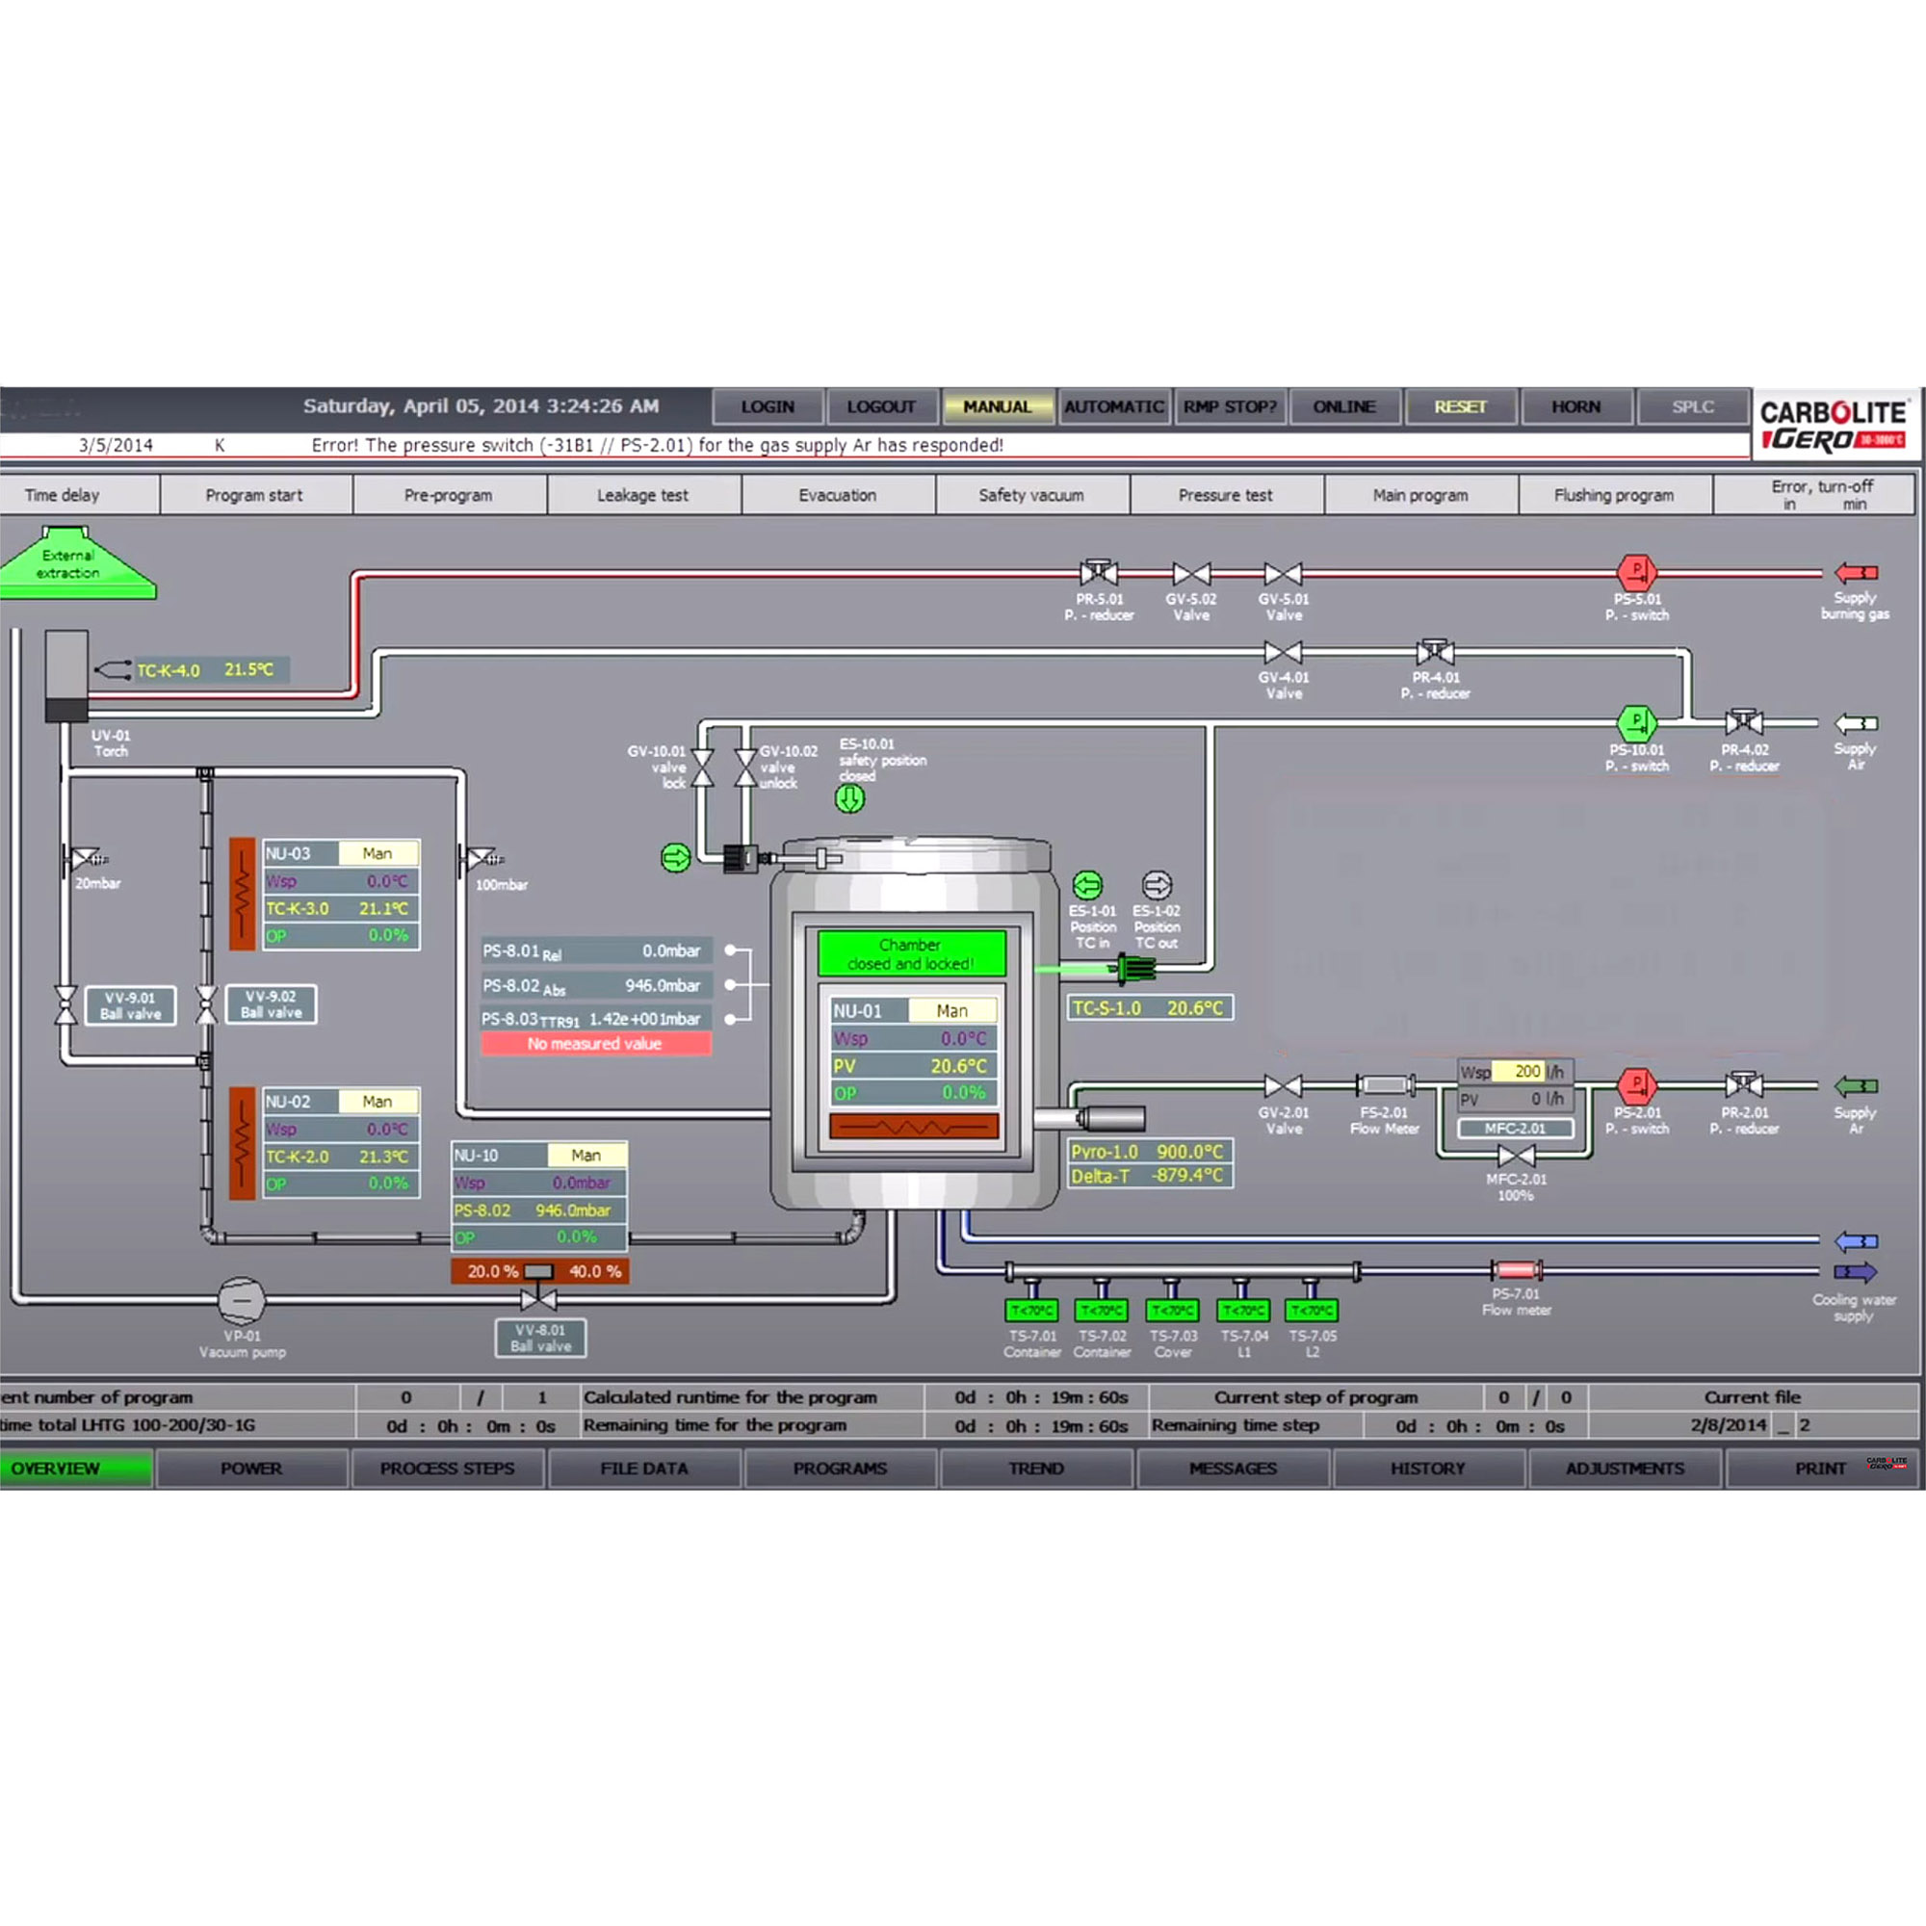Switch to AUTOMATIC operating mode
Image resolution: width=1926 pixels, height=1926 pixels.
1113,406
